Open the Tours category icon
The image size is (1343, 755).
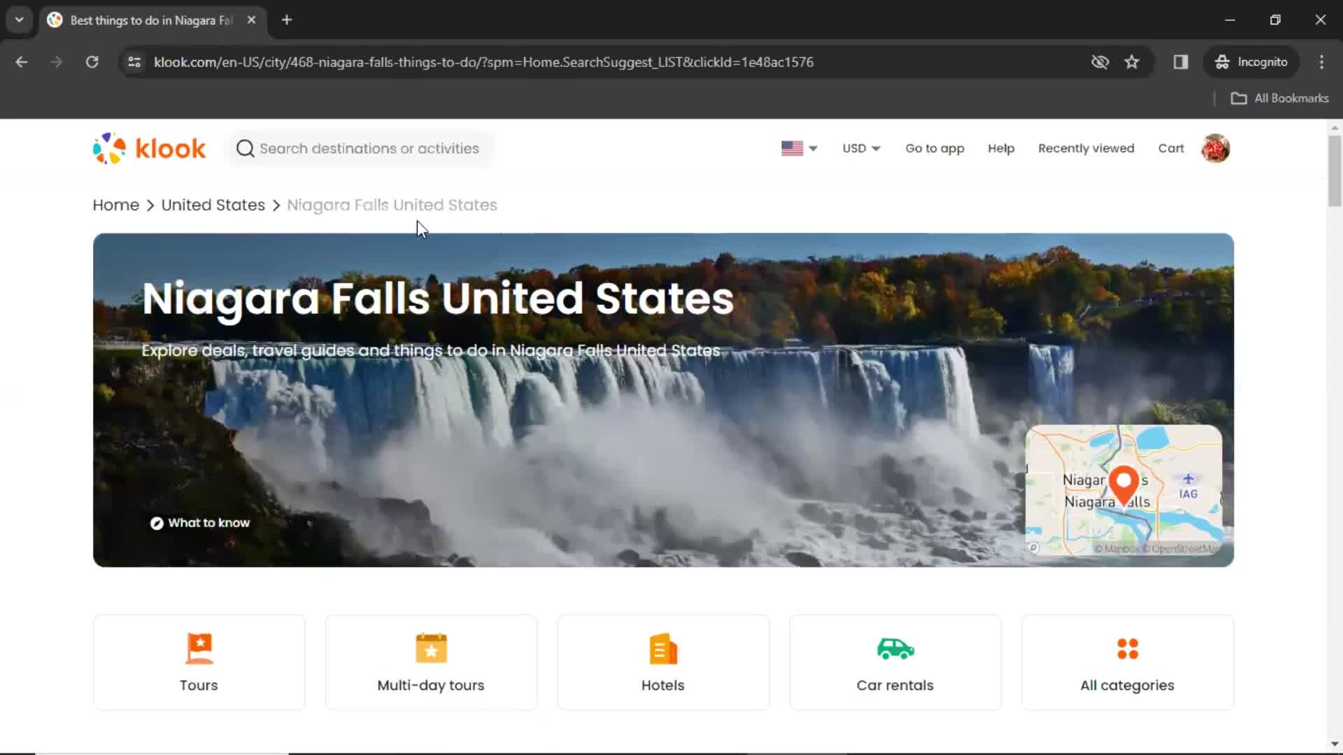coord(199,648)
